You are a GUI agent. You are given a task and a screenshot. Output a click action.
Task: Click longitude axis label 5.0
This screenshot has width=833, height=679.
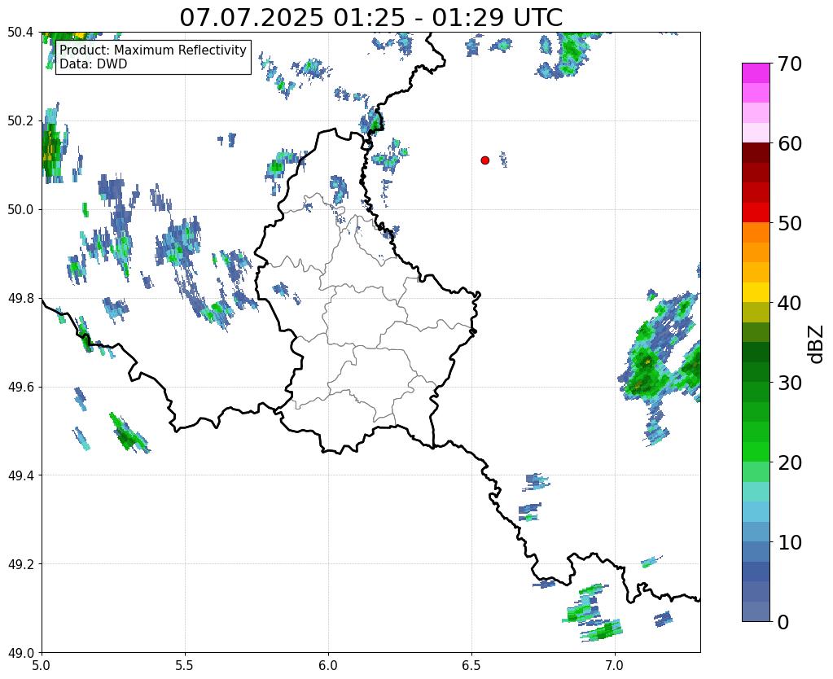[42, 665]
